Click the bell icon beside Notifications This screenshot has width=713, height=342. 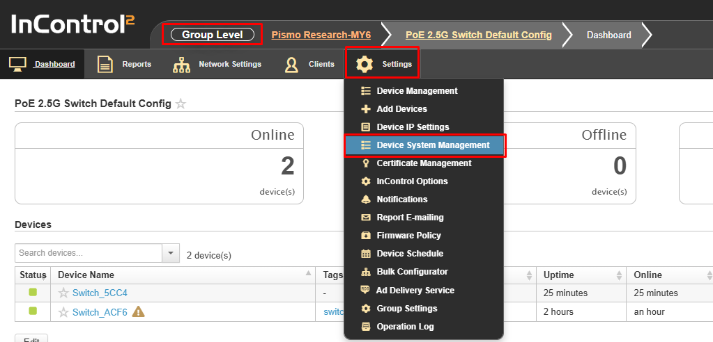tap(366, 199)
